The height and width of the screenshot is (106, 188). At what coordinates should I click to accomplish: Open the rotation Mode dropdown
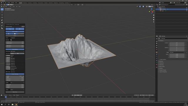(177, 52)
